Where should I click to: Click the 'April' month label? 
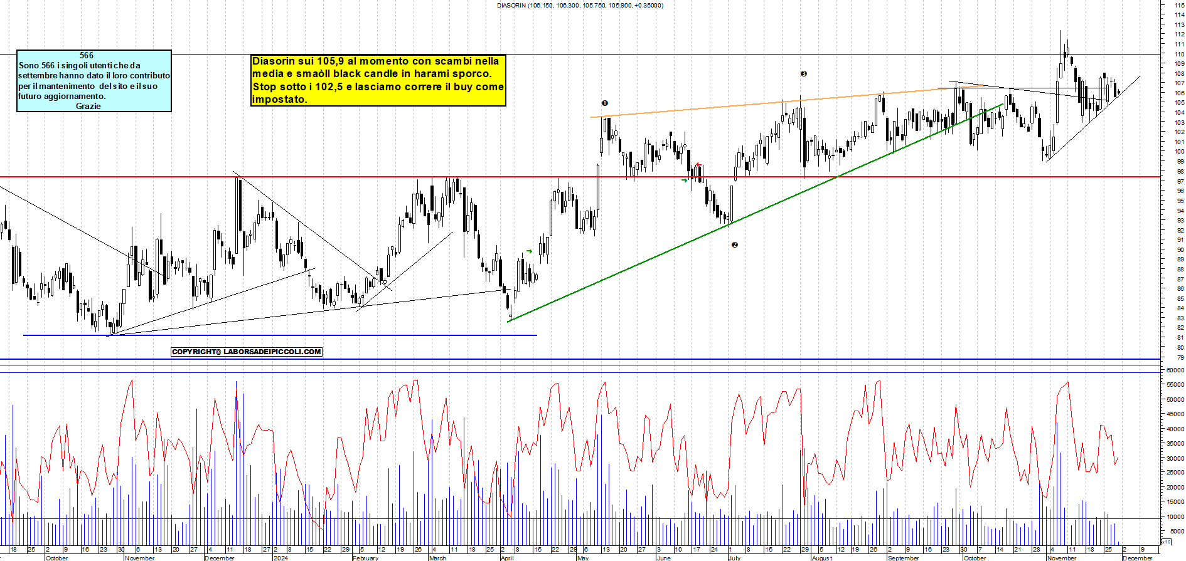point(507,558)
